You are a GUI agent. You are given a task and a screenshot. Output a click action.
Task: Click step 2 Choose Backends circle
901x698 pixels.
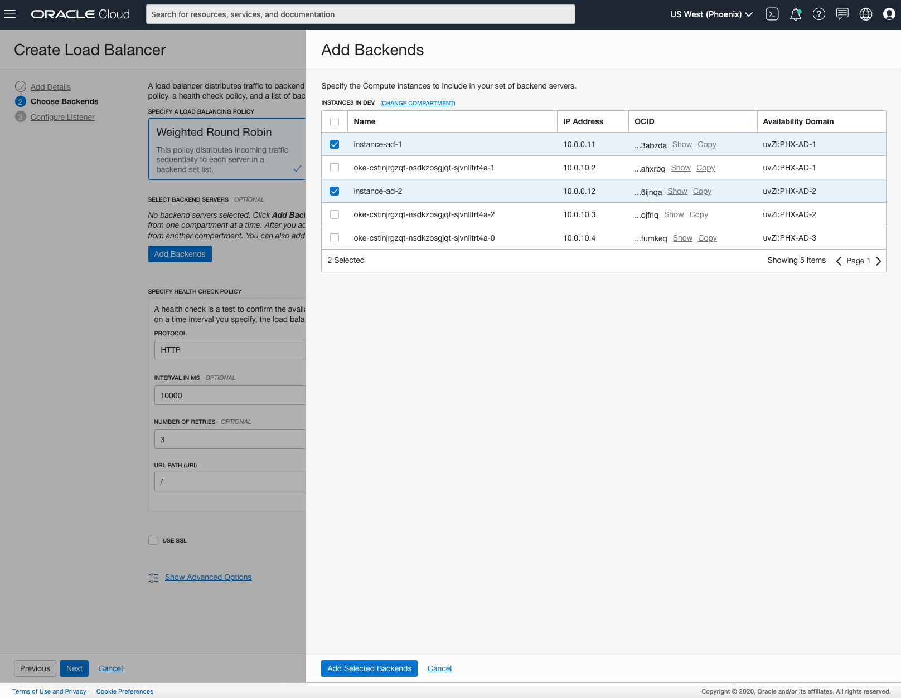tap(21, 101)
